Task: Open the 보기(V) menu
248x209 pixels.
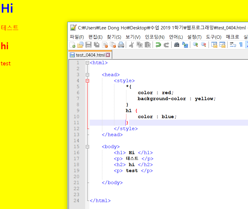Action: [133, 37]
